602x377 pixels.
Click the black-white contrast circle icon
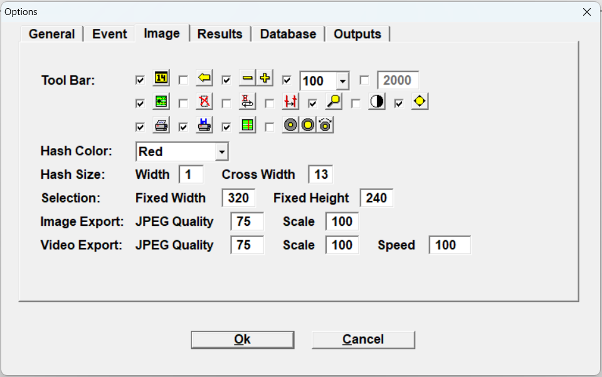coord(377,102)
